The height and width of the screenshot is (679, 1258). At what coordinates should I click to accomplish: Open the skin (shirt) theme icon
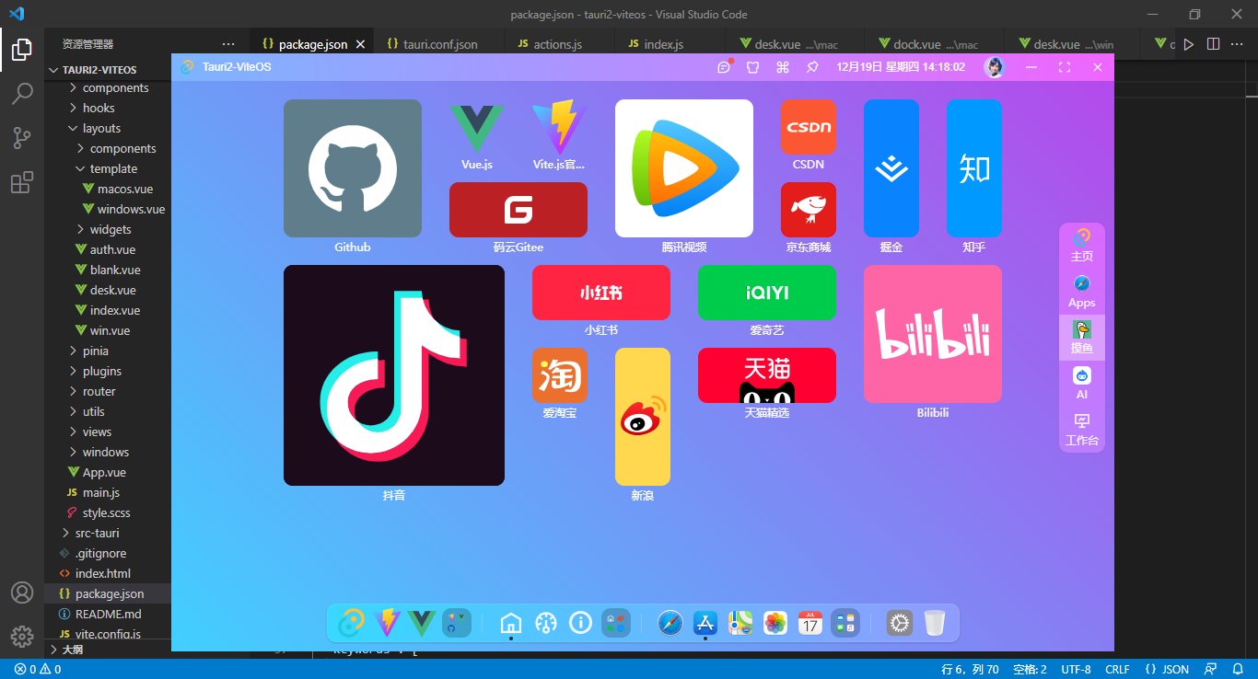tap(753, 67)
